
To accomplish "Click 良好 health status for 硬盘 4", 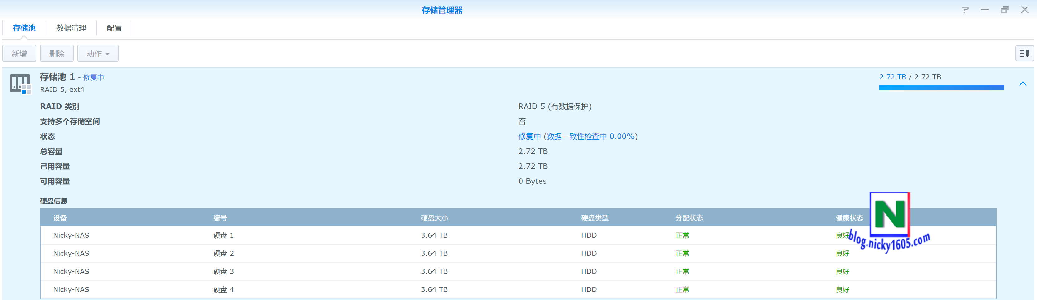I will (842, 289).
